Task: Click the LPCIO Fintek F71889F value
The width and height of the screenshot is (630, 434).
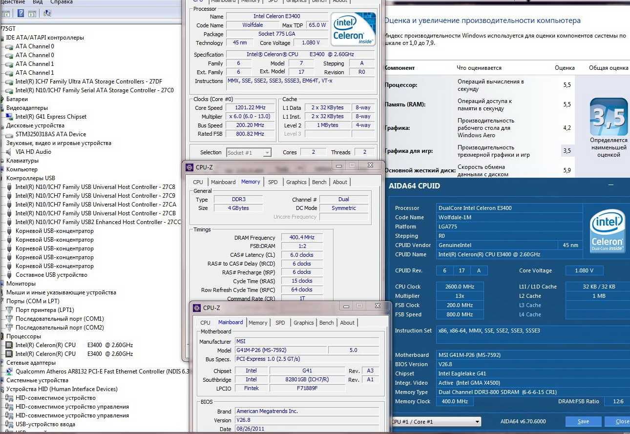Action: [x=307, y=389]
